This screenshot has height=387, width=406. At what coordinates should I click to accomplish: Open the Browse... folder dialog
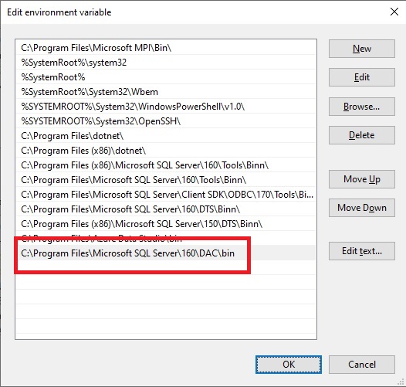pyautogui.click(x=362, y=107)
